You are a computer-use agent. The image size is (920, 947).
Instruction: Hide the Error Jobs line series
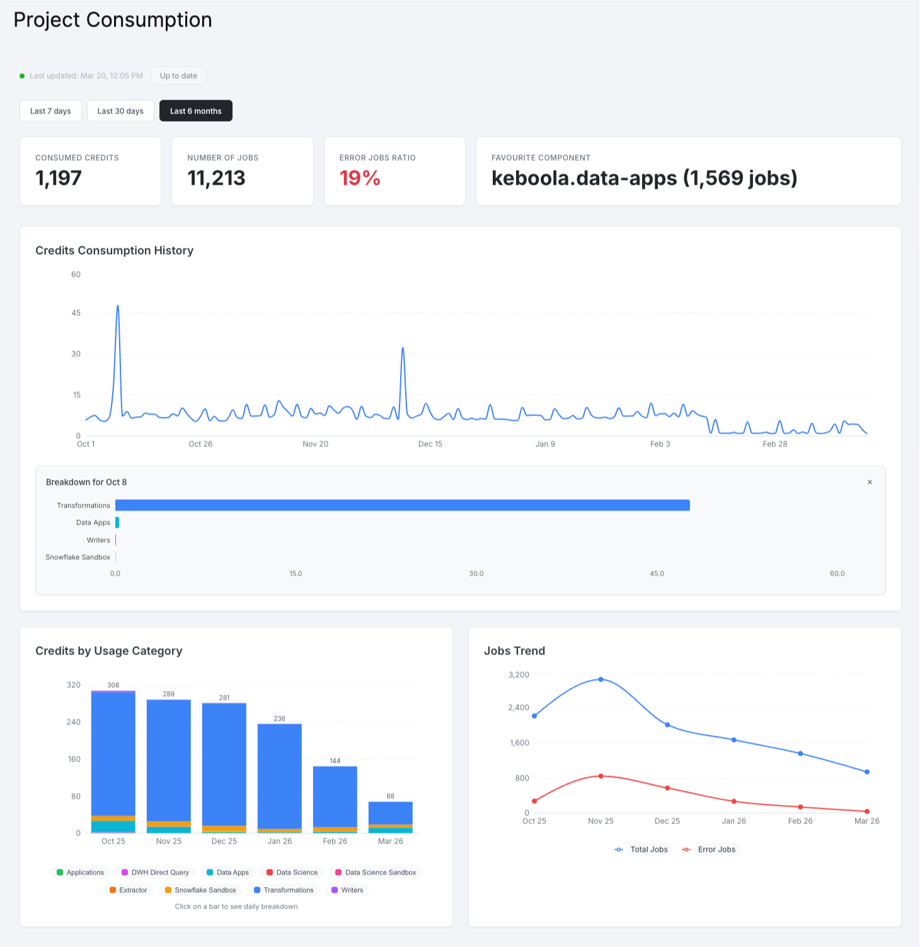[x=709, y=849]
